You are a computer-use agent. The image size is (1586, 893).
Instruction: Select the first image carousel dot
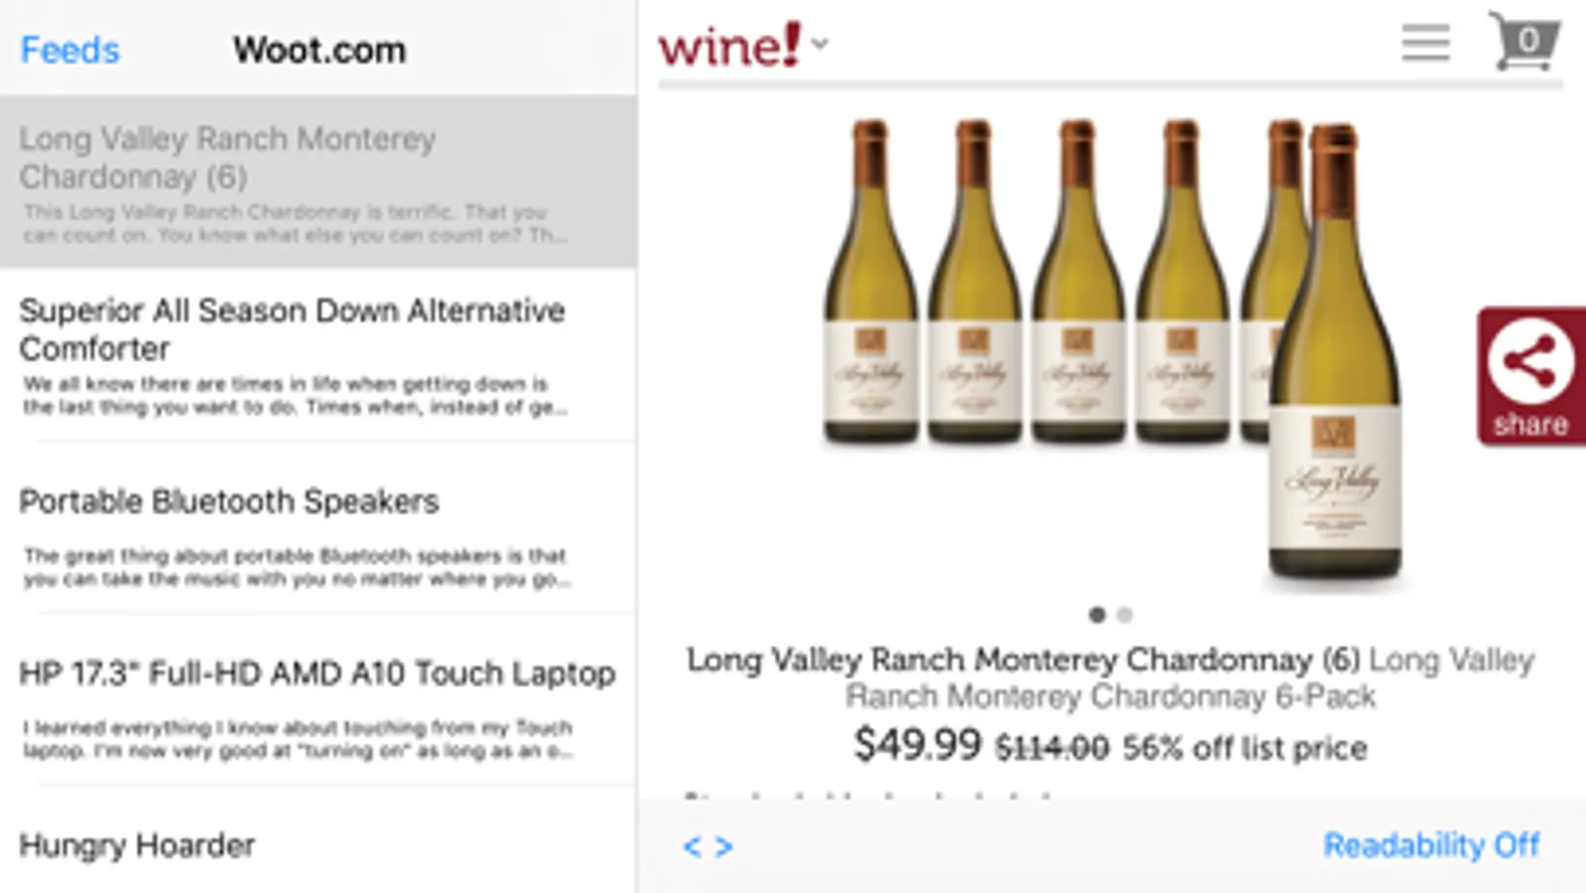1097,615
